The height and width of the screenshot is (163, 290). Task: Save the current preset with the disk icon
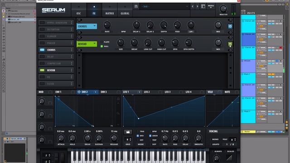tap(136, 6)
